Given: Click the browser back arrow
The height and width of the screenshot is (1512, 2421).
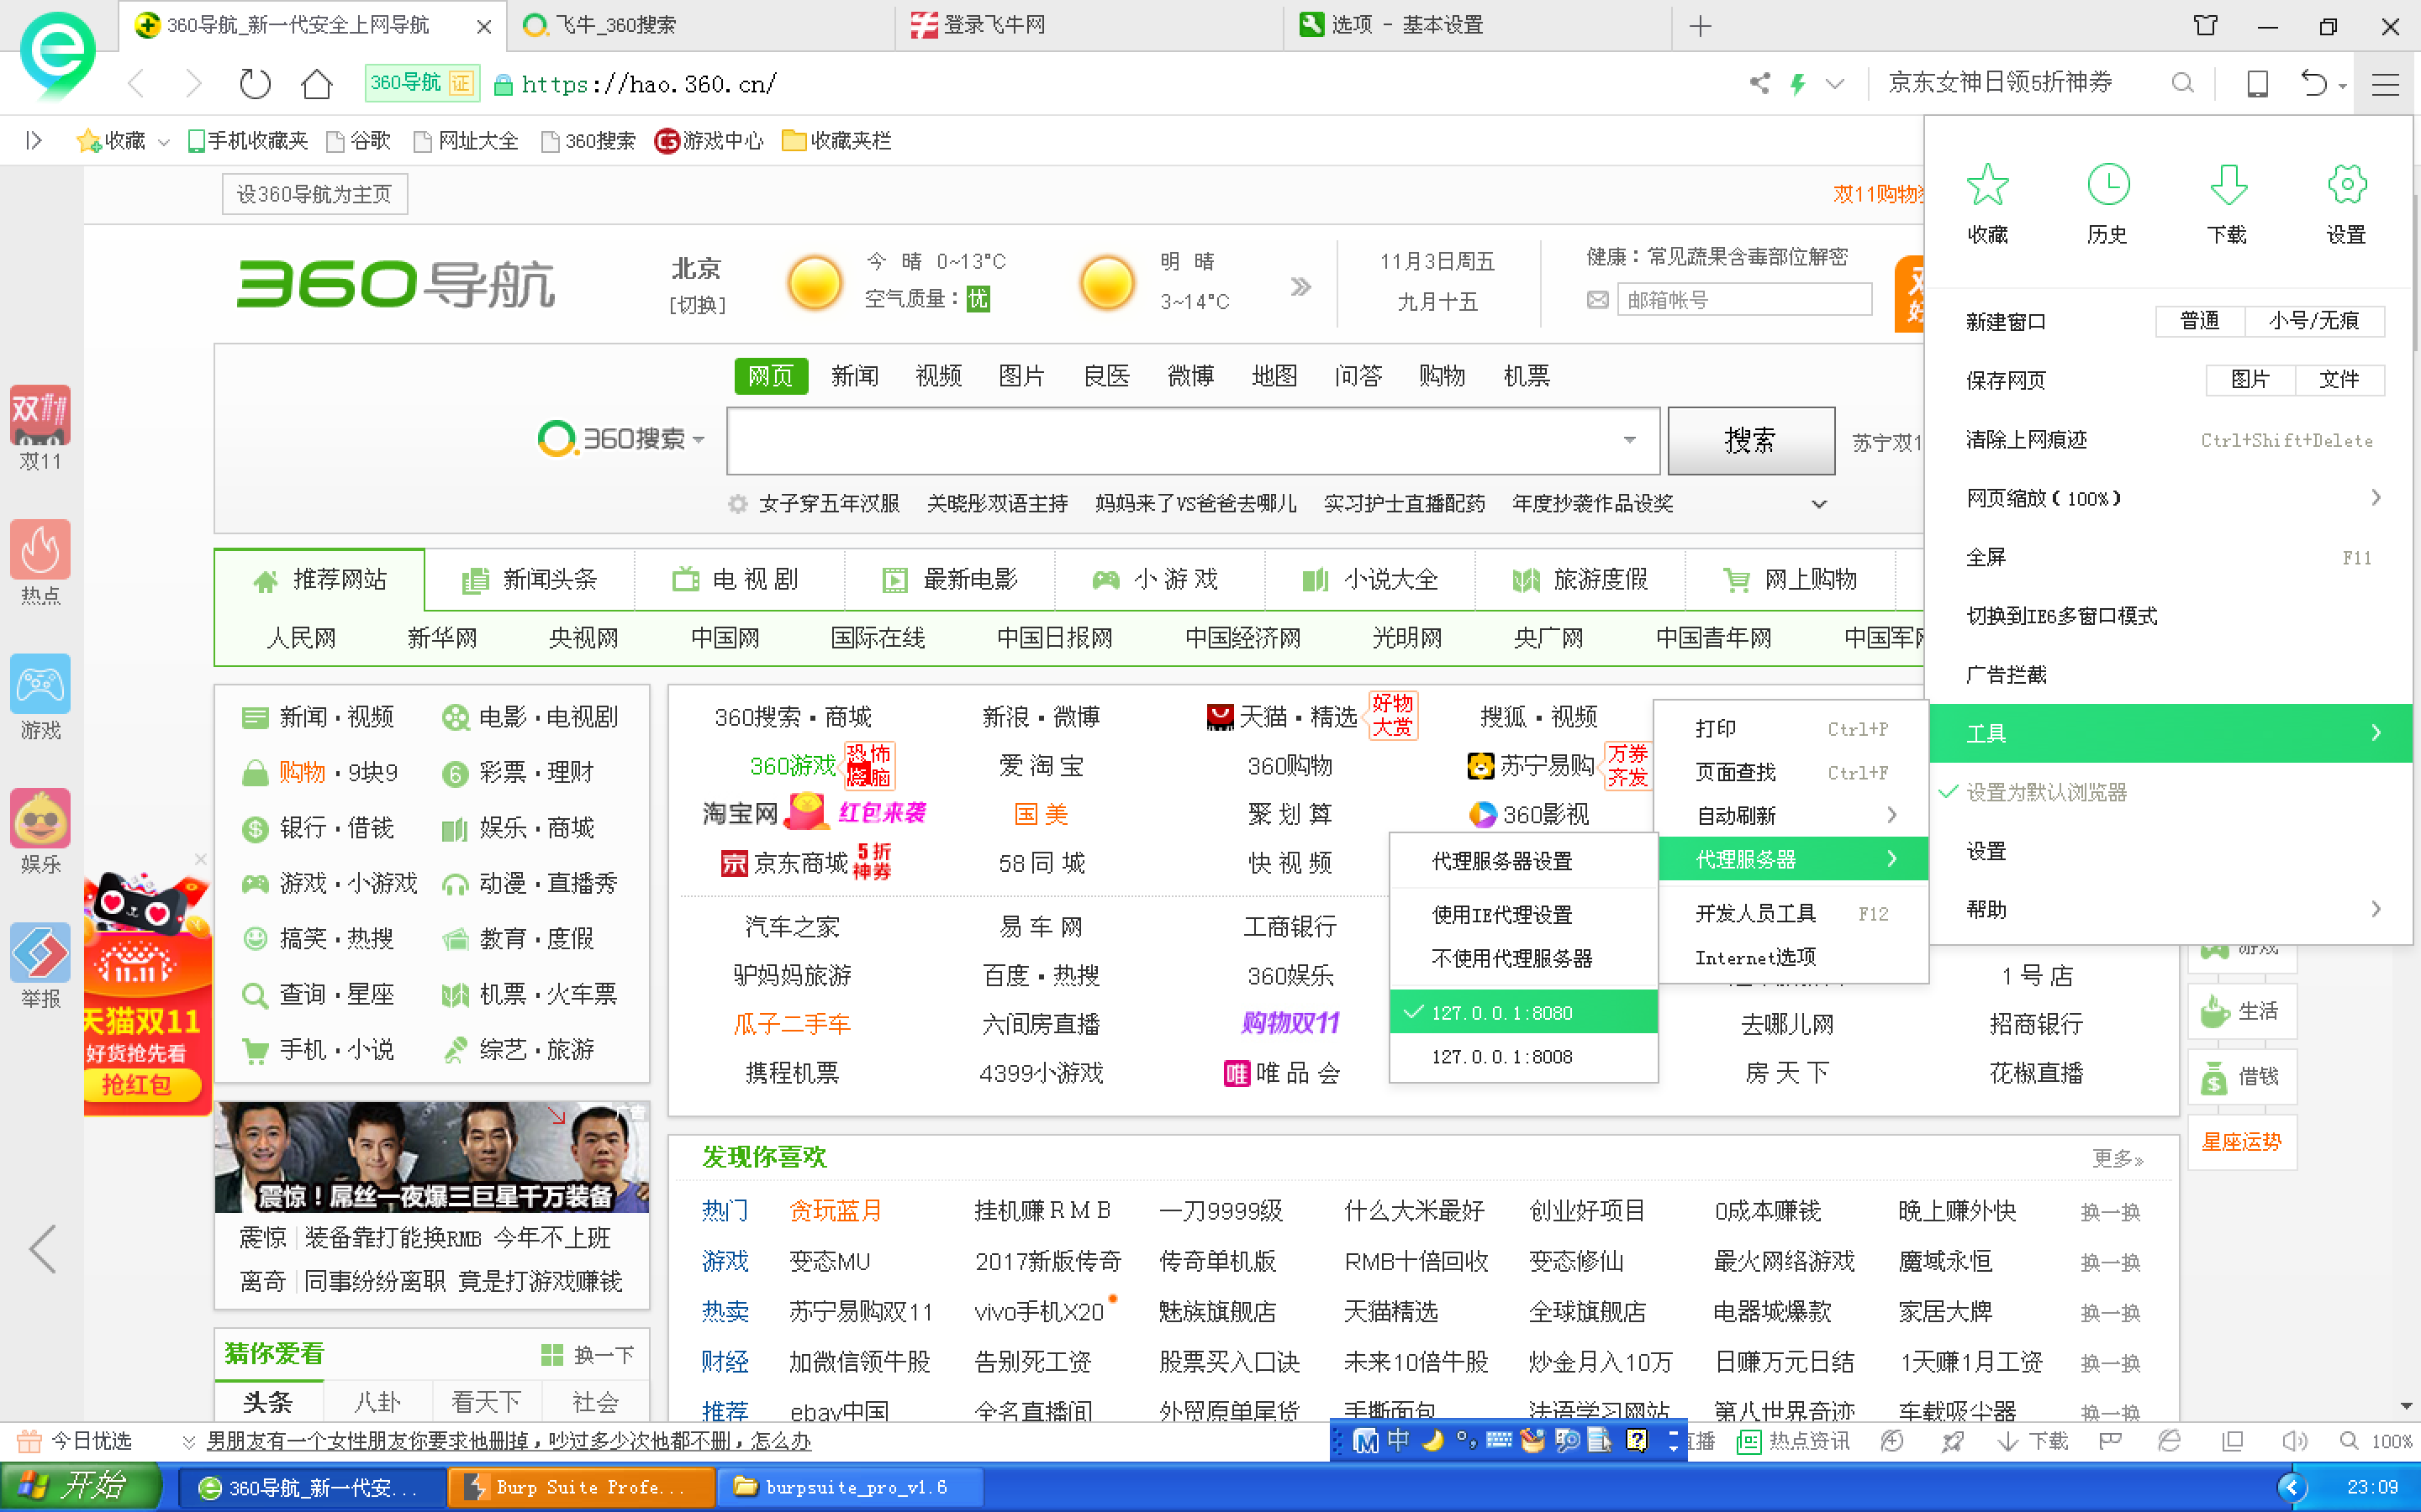Looking at the screenshot, I should point(137,84).
